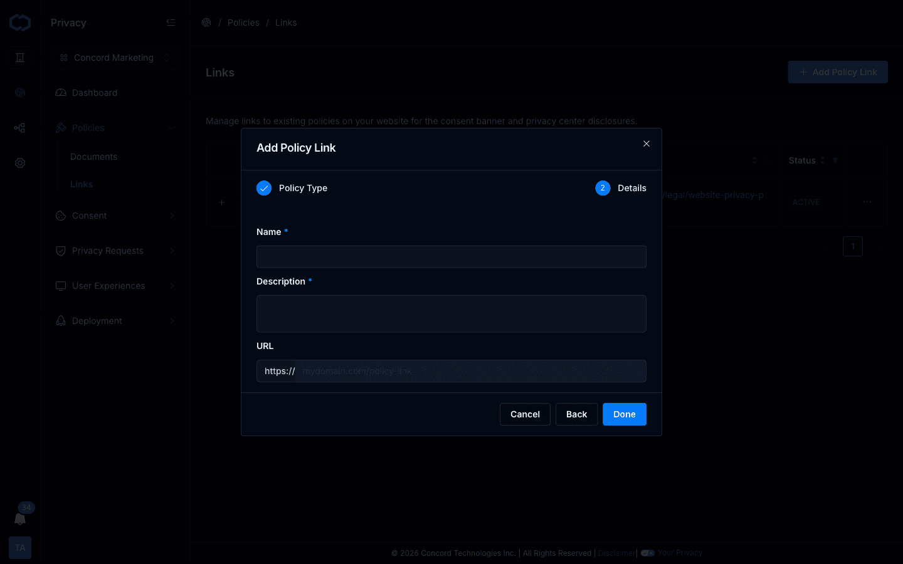Switch to the Documents page under Policies
903x564 pixels.
[x=94, y=156]
